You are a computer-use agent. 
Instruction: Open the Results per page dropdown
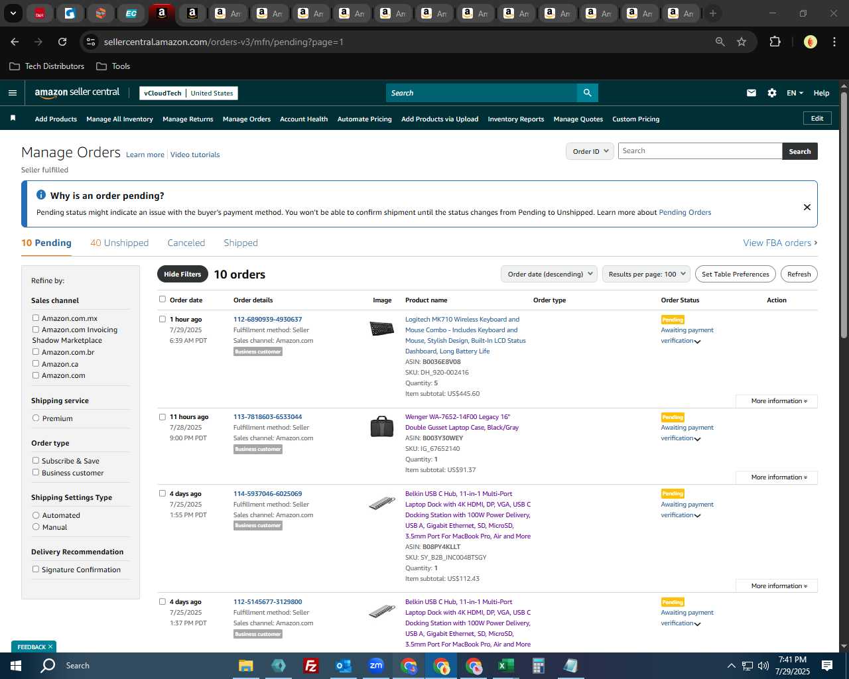coord(646,274)
